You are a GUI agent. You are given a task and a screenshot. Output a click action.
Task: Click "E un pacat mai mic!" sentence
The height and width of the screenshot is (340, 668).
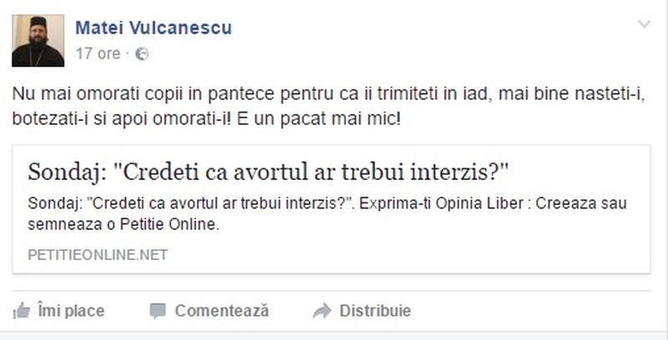(333, 117)
